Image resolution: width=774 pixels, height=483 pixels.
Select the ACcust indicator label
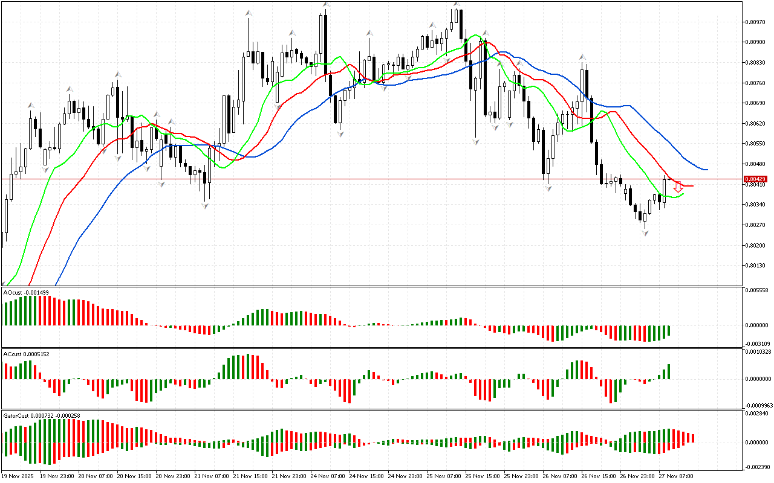coord(26,354)
